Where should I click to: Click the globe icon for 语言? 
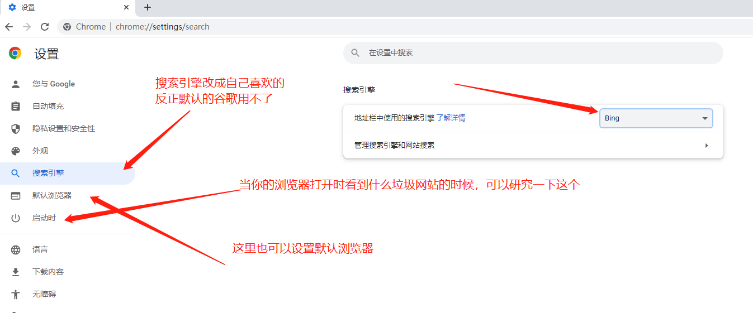tap(16, 250)
